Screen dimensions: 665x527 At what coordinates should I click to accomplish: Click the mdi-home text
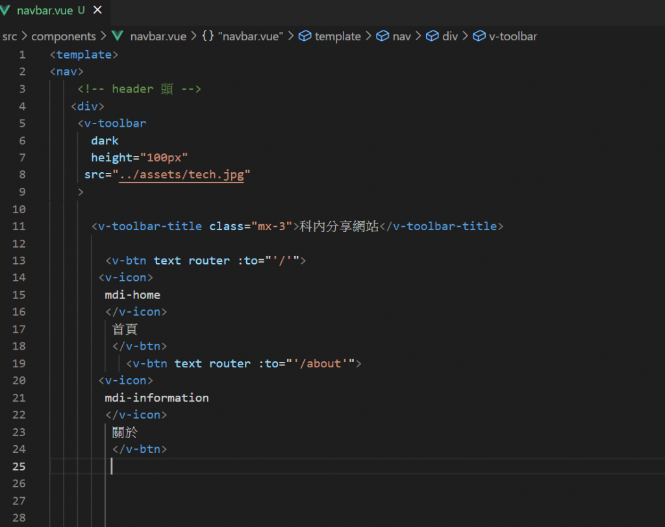[132, 295]
